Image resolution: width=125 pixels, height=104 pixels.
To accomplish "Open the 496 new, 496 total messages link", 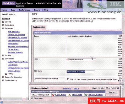I will coord(95,95).
